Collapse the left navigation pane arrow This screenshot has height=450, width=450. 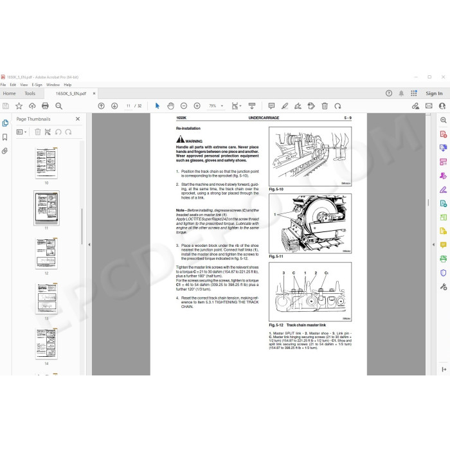tap(89, 244)
